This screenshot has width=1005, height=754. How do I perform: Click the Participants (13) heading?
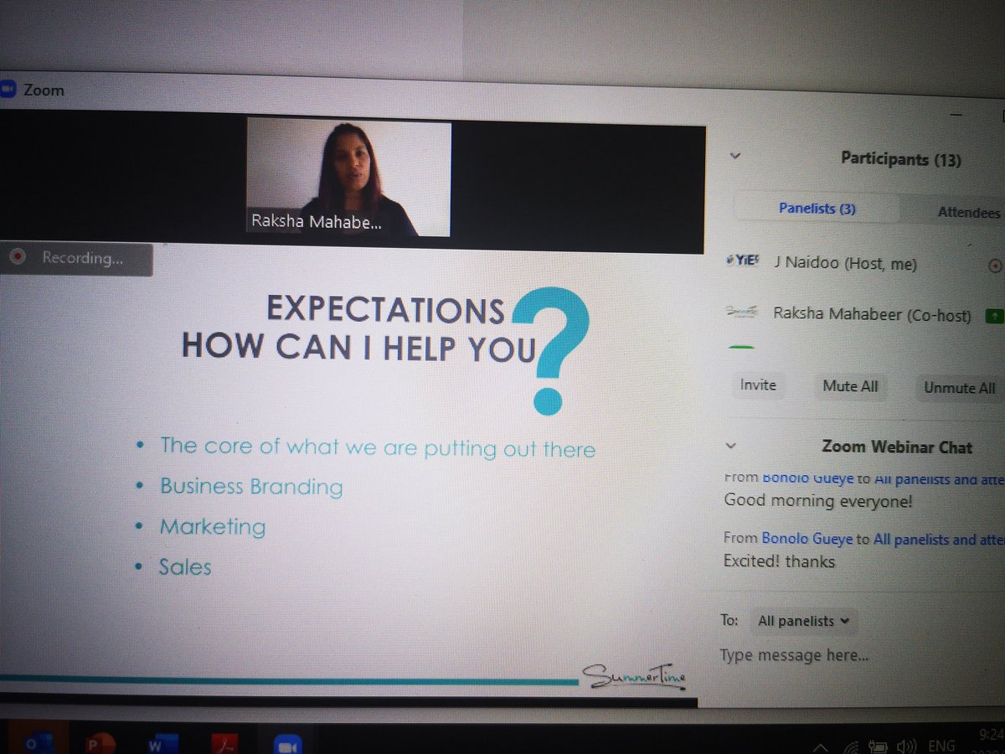point(900,158)
